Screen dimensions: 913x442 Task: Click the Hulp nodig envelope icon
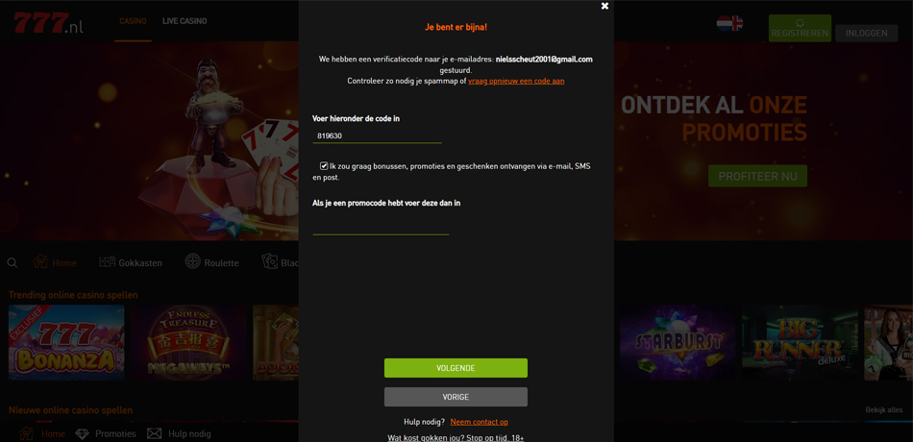[x=154, y=434]
